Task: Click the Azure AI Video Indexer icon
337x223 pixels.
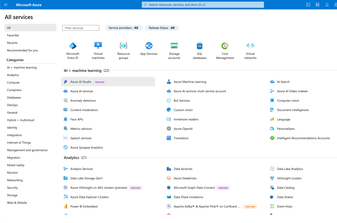Action: (x=272, y=91)
